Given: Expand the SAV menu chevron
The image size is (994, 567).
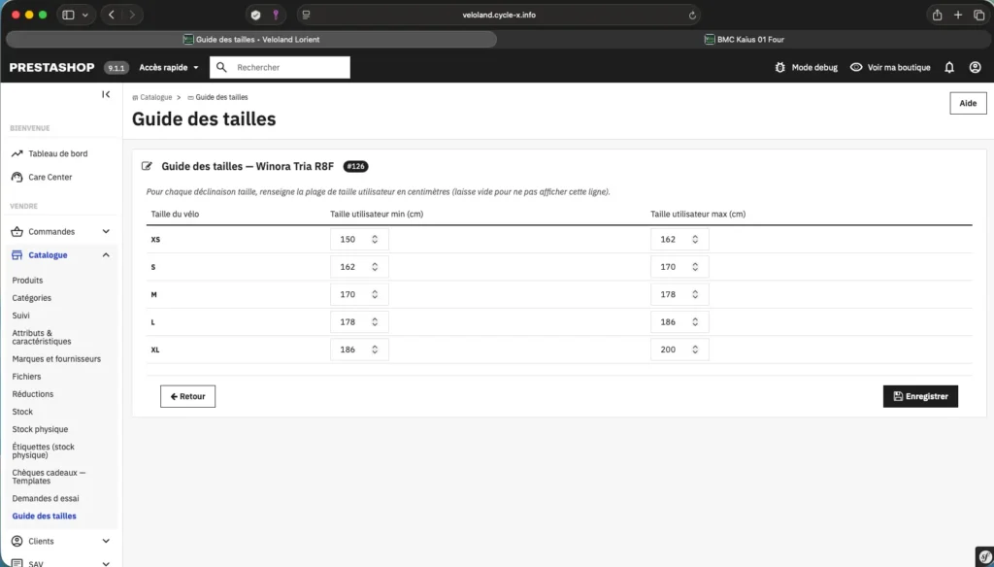Looking at the screenshot, I should 106,562.
